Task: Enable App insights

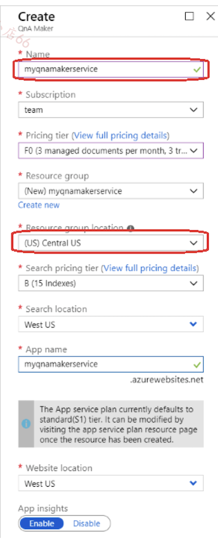Action: point(42,524)
